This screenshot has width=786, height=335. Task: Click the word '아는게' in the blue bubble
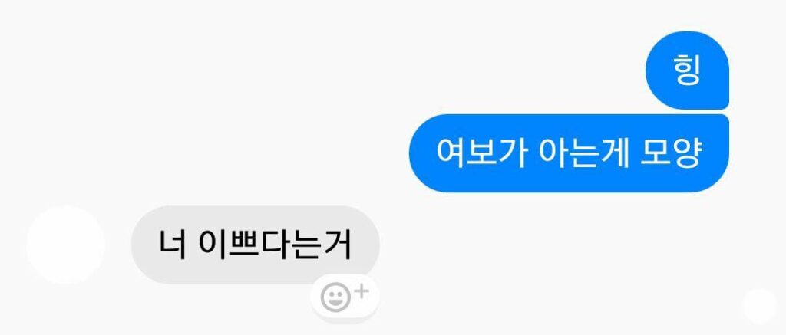[583, 153]
